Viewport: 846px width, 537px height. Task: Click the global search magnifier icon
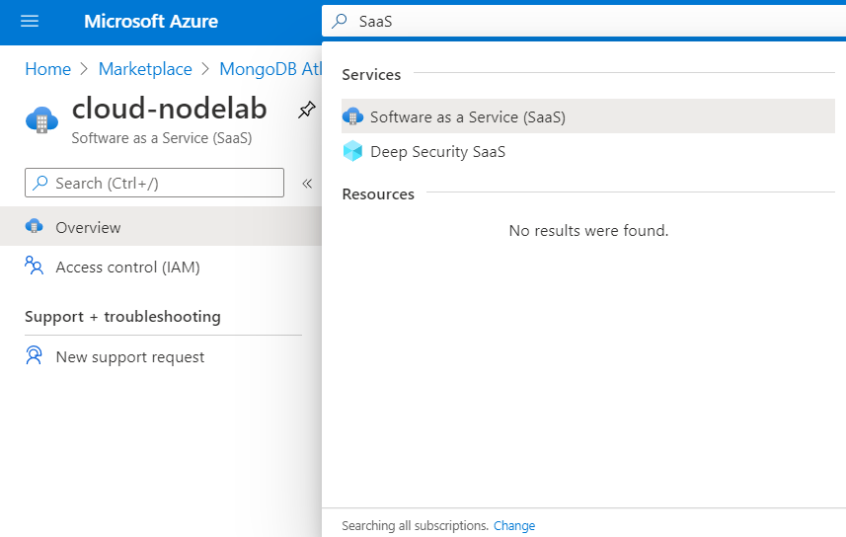pyautogui.click(x=340, y=21)
